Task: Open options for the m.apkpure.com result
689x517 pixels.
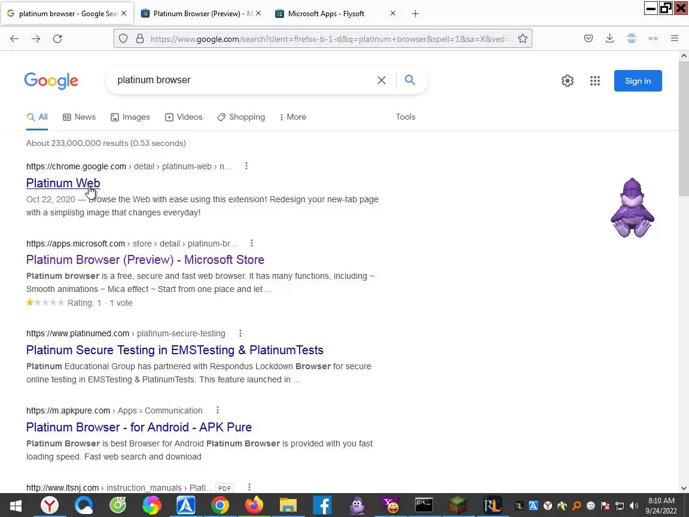Action: (218, 410)
